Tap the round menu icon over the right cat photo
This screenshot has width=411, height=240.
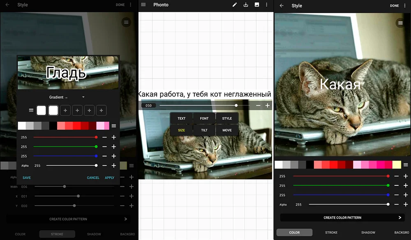(x=400, y=23)
